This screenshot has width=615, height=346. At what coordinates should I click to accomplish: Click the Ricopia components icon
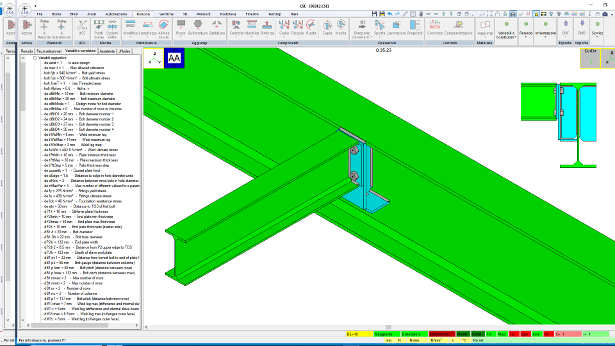coord(297,28)
